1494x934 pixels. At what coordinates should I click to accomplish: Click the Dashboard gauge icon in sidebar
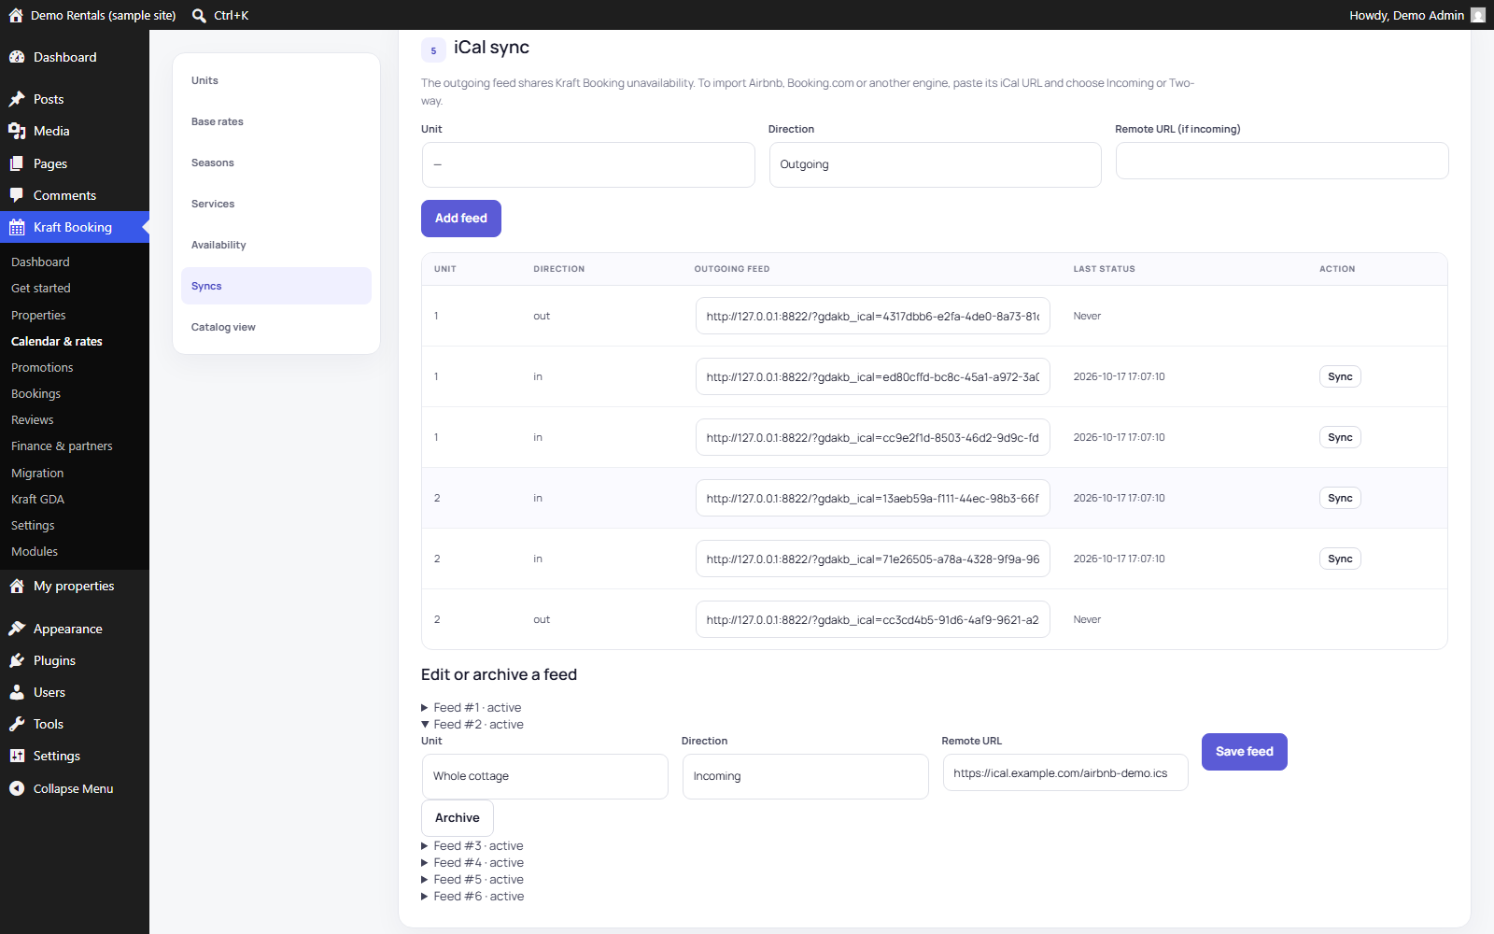coord(17,57)
